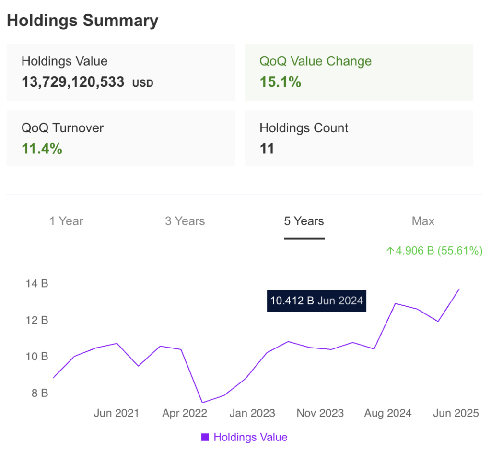The width and height of the screenshot is (491, 452).
Task: Click the 14 B y-axis label
Action: point(37,283)
